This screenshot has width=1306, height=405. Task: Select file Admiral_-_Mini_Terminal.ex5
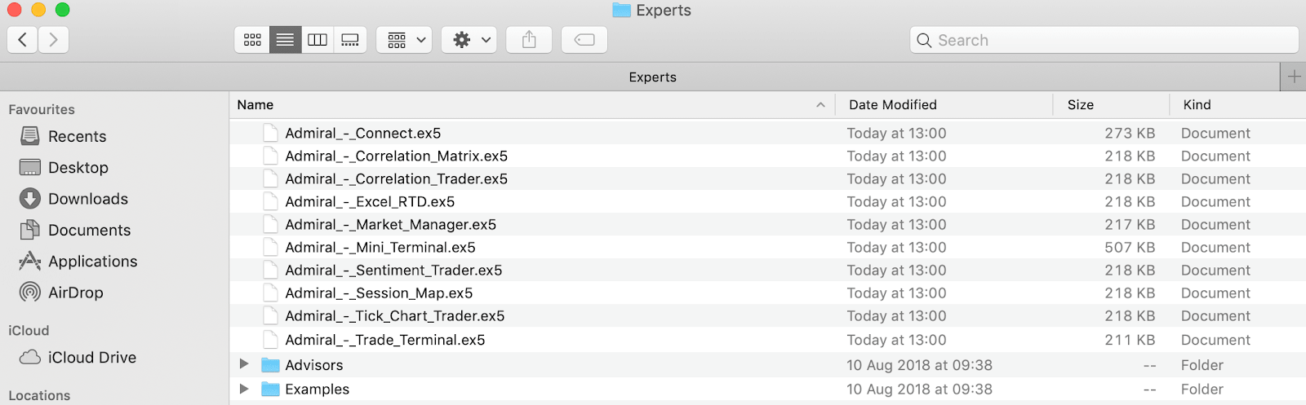coord(380,247)
